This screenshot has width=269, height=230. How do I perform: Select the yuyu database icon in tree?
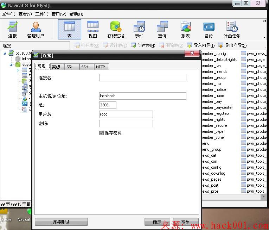(18, 65)
